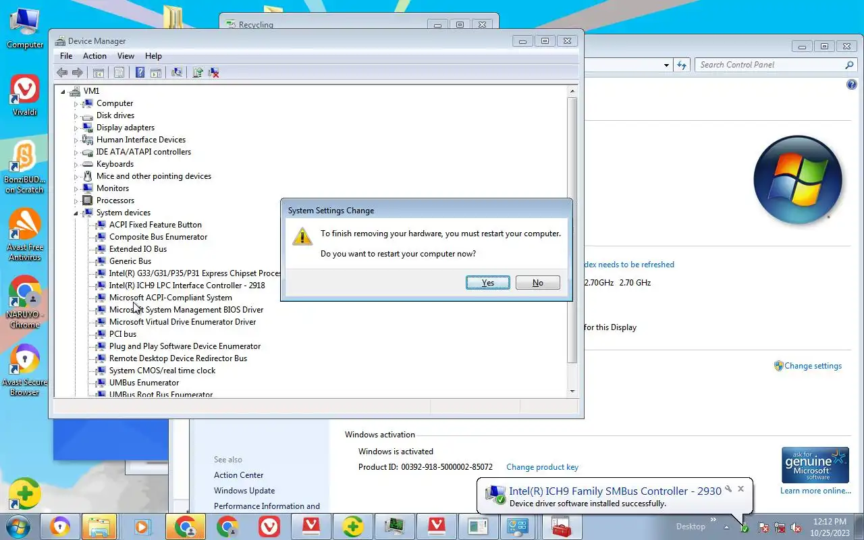Click the Change product key link
The height and width of the screenshot is (540, 864).
click(542, 467)
